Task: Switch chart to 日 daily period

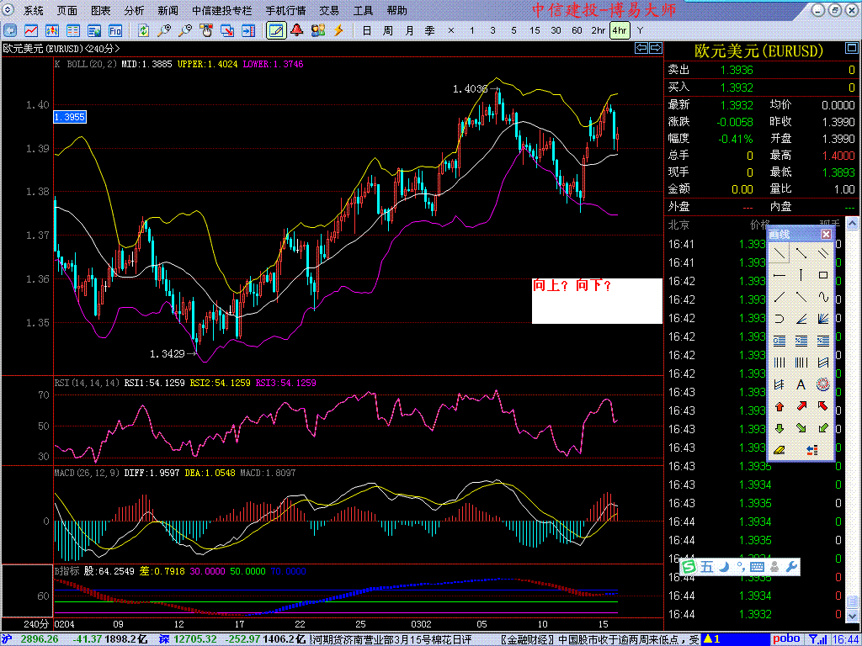Action: 366,30
